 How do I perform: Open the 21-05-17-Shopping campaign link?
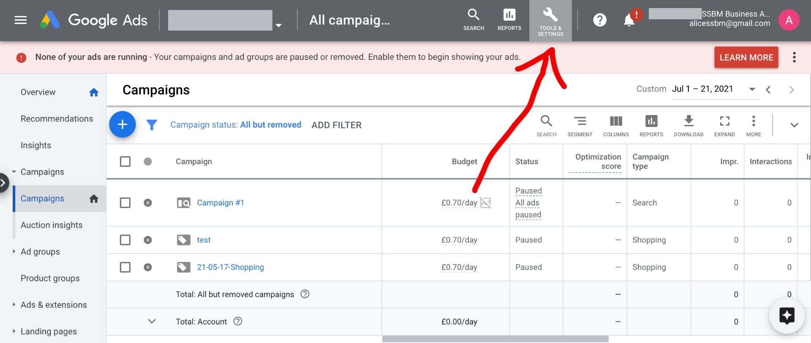tap(230, 267)
